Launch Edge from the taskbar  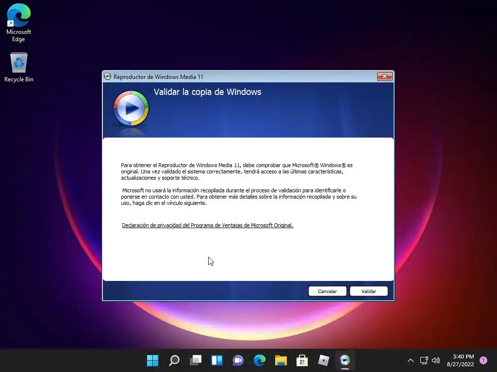259,360
